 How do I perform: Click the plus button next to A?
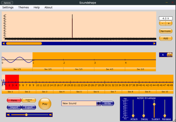[x=171, y=55]
